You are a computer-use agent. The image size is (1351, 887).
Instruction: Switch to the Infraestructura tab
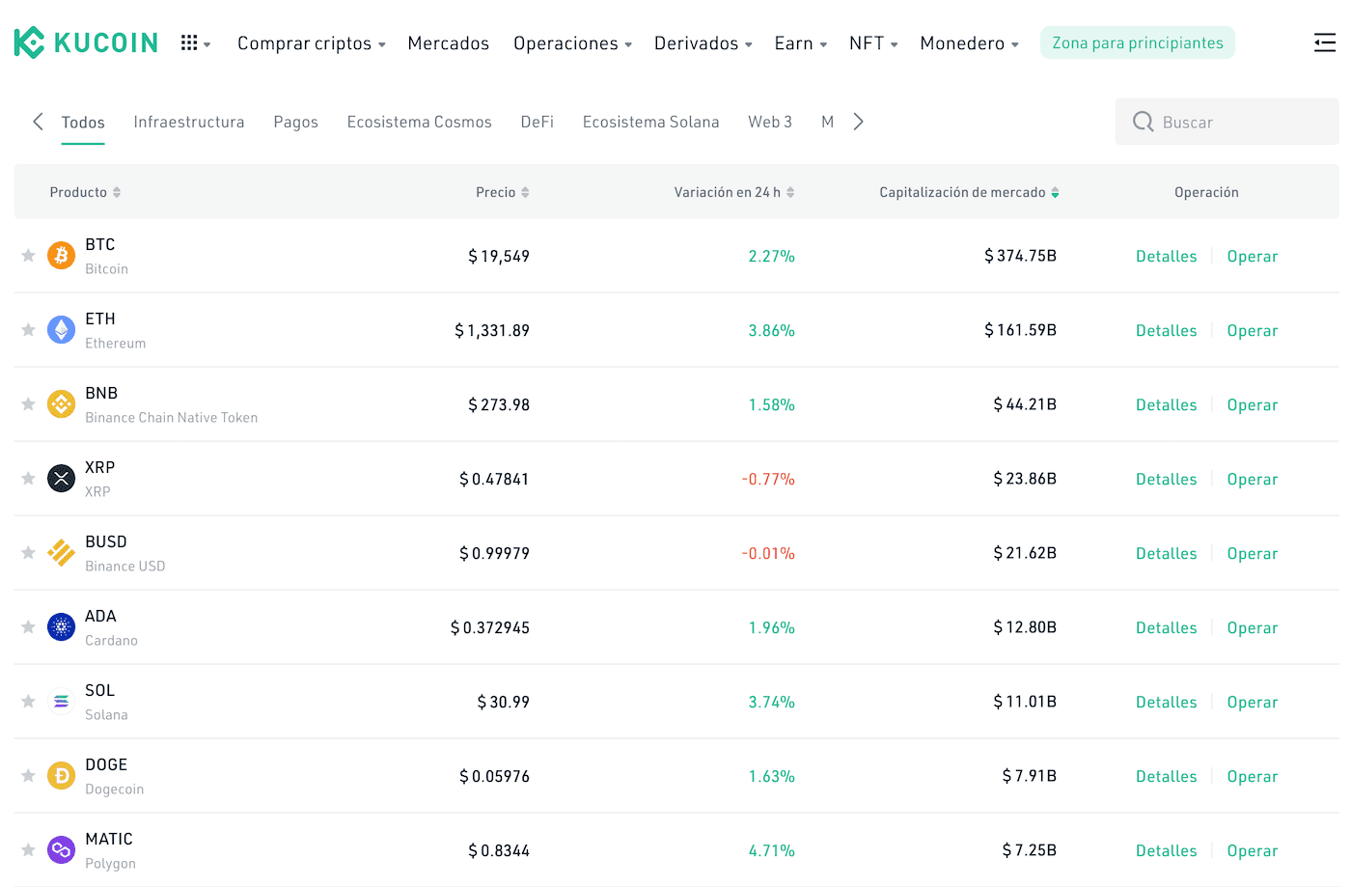[x=189, y=123]
